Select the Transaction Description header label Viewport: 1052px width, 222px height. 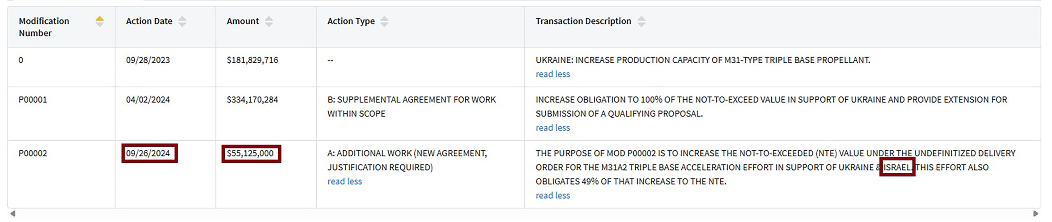[x=583, y=21]
